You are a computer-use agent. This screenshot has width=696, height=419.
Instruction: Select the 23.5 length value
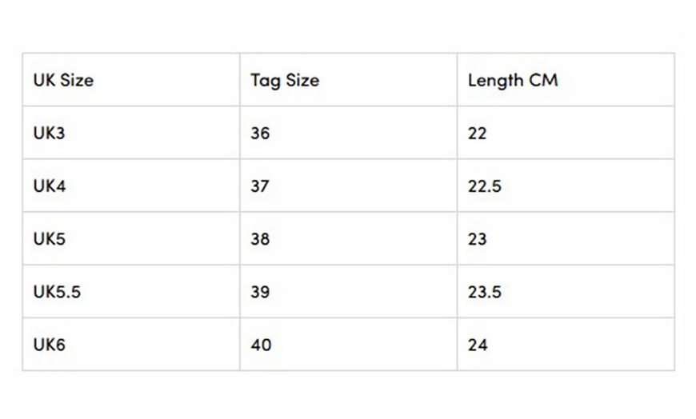(x=485, y=292)
